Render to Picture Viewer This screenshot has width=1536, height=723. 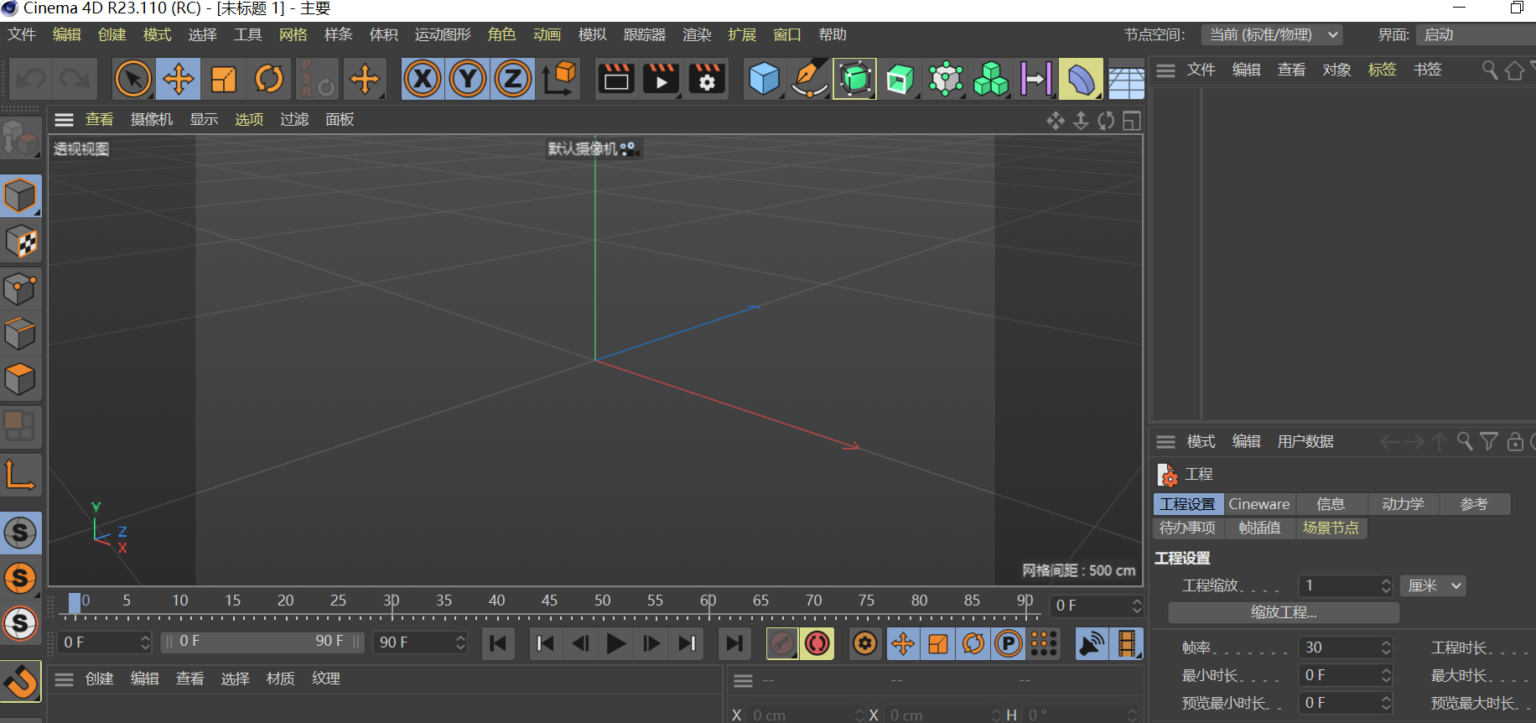[x=662, y=80]
